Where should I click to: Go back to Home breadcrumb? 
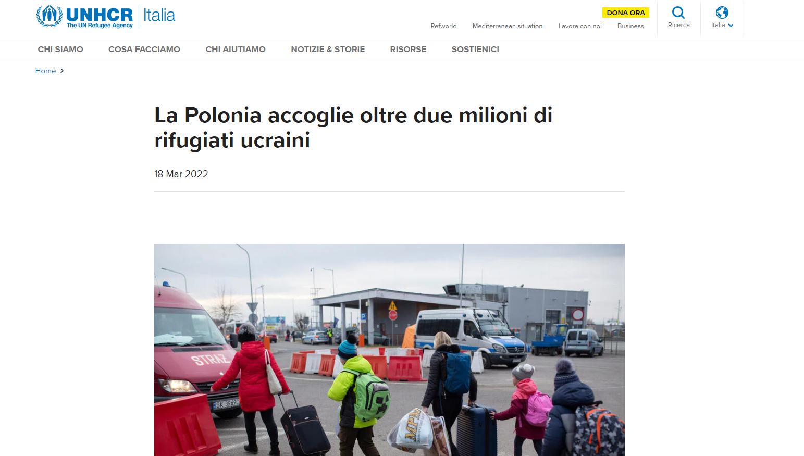click(x=45, y=71)
